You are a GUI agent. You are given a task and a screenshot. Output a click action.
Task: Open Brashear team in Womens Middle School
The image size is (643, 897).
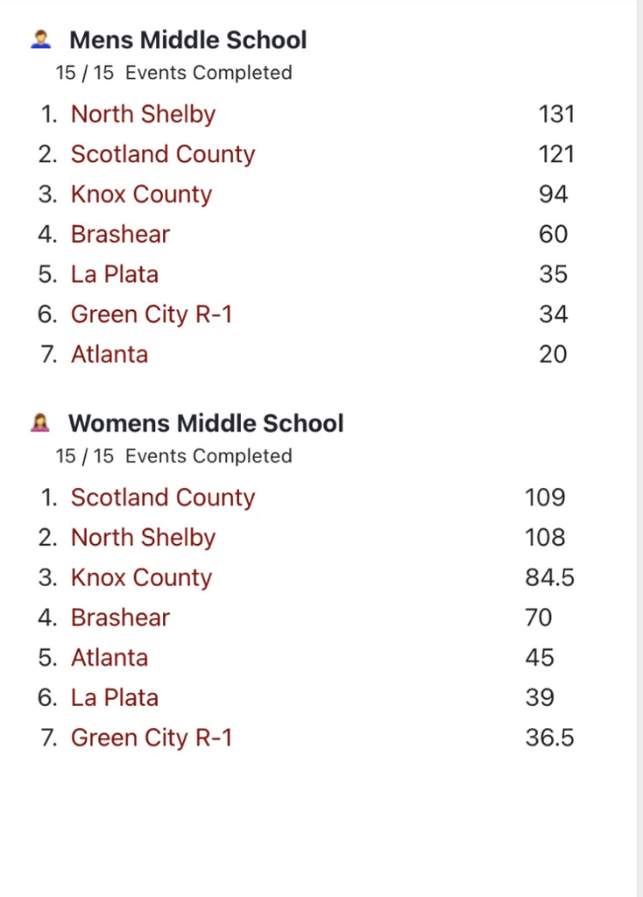(x=120, y=618)
